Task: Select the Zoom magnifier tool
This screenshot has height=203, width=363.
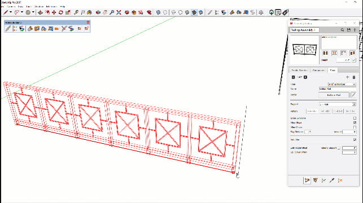Action: click(112, 12)
